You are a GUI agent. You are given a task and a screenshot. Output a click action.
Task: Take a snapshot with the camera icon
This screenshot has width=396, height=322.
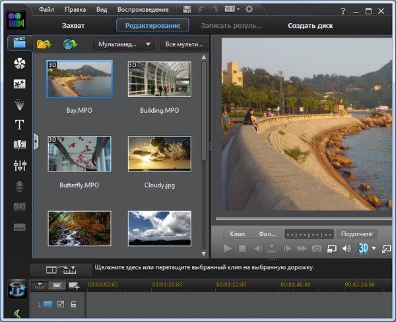click(x=317, y=249)
